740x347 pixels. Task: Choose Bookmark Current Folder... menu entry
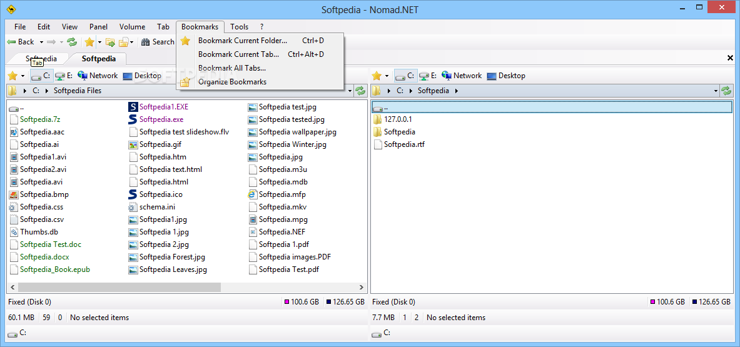(260, 41)
